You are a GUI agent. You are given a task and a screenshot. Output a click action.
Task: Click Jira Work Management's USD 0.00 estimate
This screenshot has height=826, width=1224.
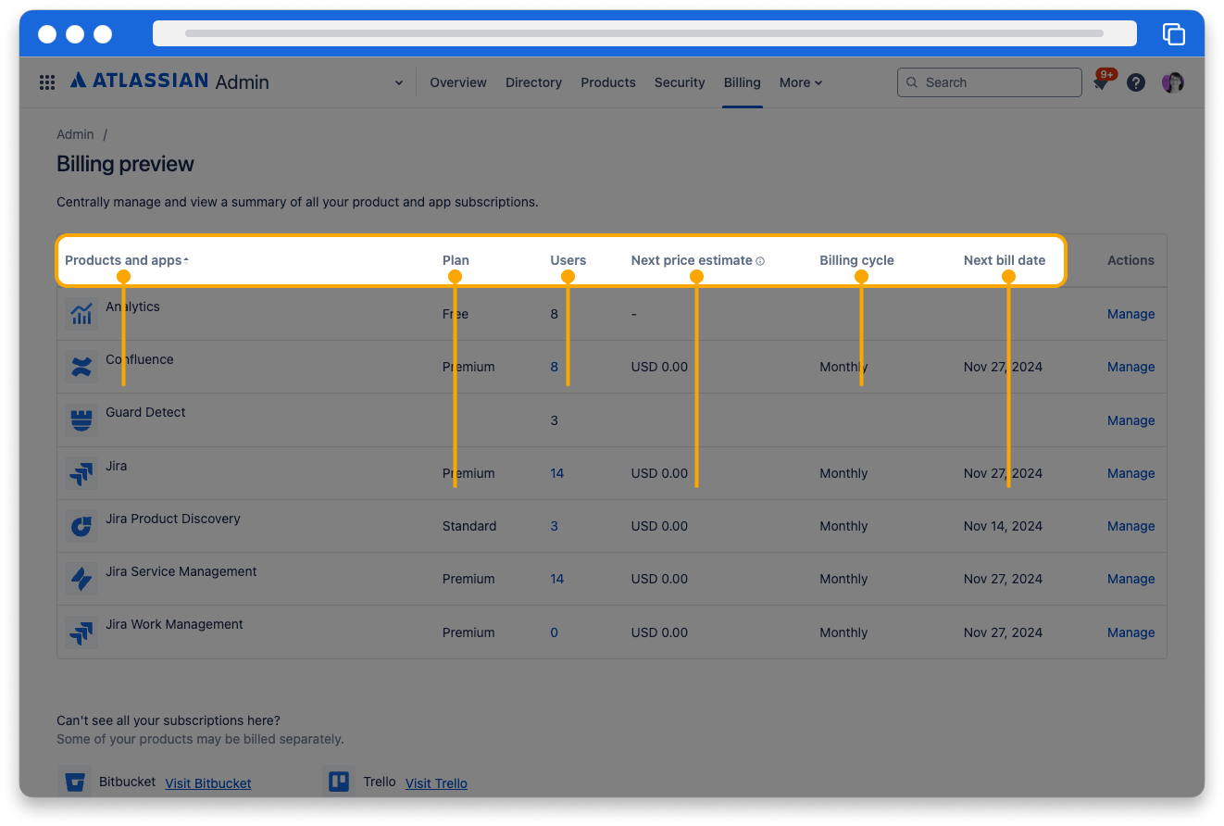(x=659, y=632)
